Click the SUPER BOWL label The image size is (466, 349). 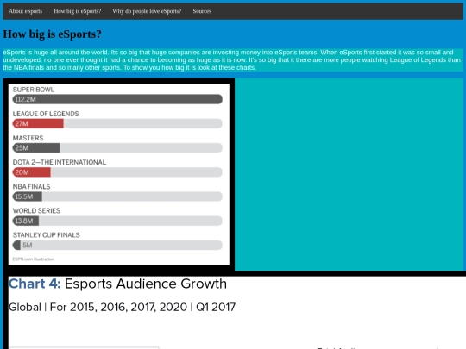(34, 90)
